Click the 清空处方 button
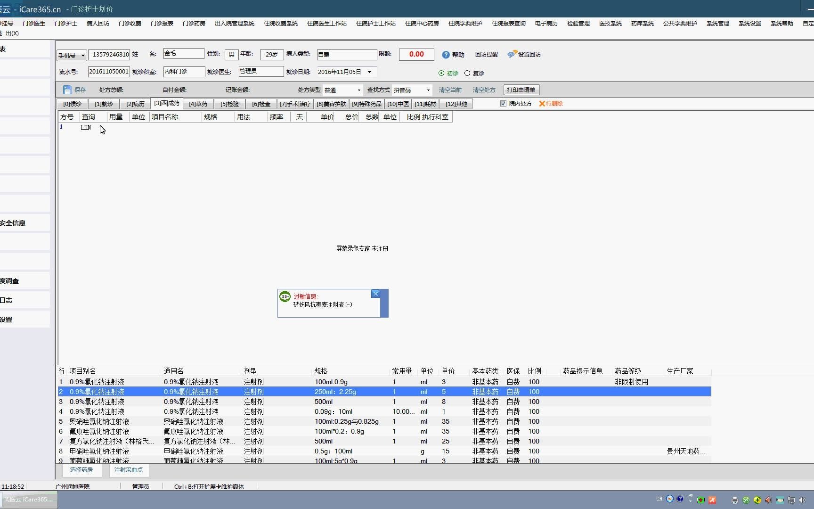The image size is (814, 509). click(484, 90)
